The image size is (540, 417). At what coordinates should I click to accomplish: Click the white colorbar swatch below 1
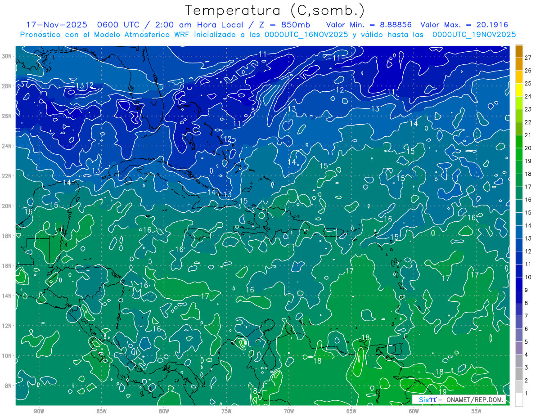519,400
